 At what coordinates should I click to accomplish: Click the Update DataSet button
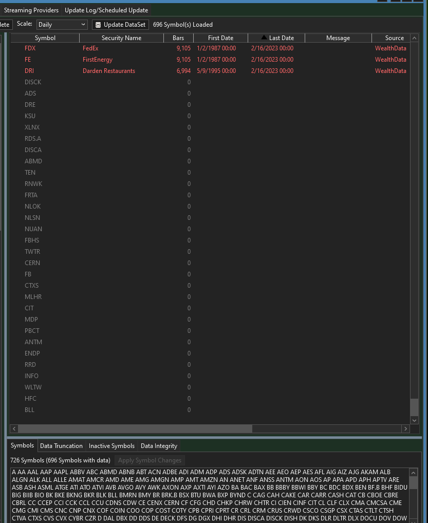[121, 25]
